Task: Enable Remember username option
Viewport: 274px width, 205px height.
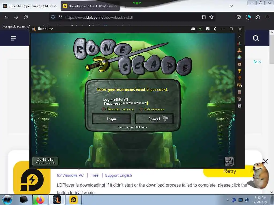Action: 104,109
